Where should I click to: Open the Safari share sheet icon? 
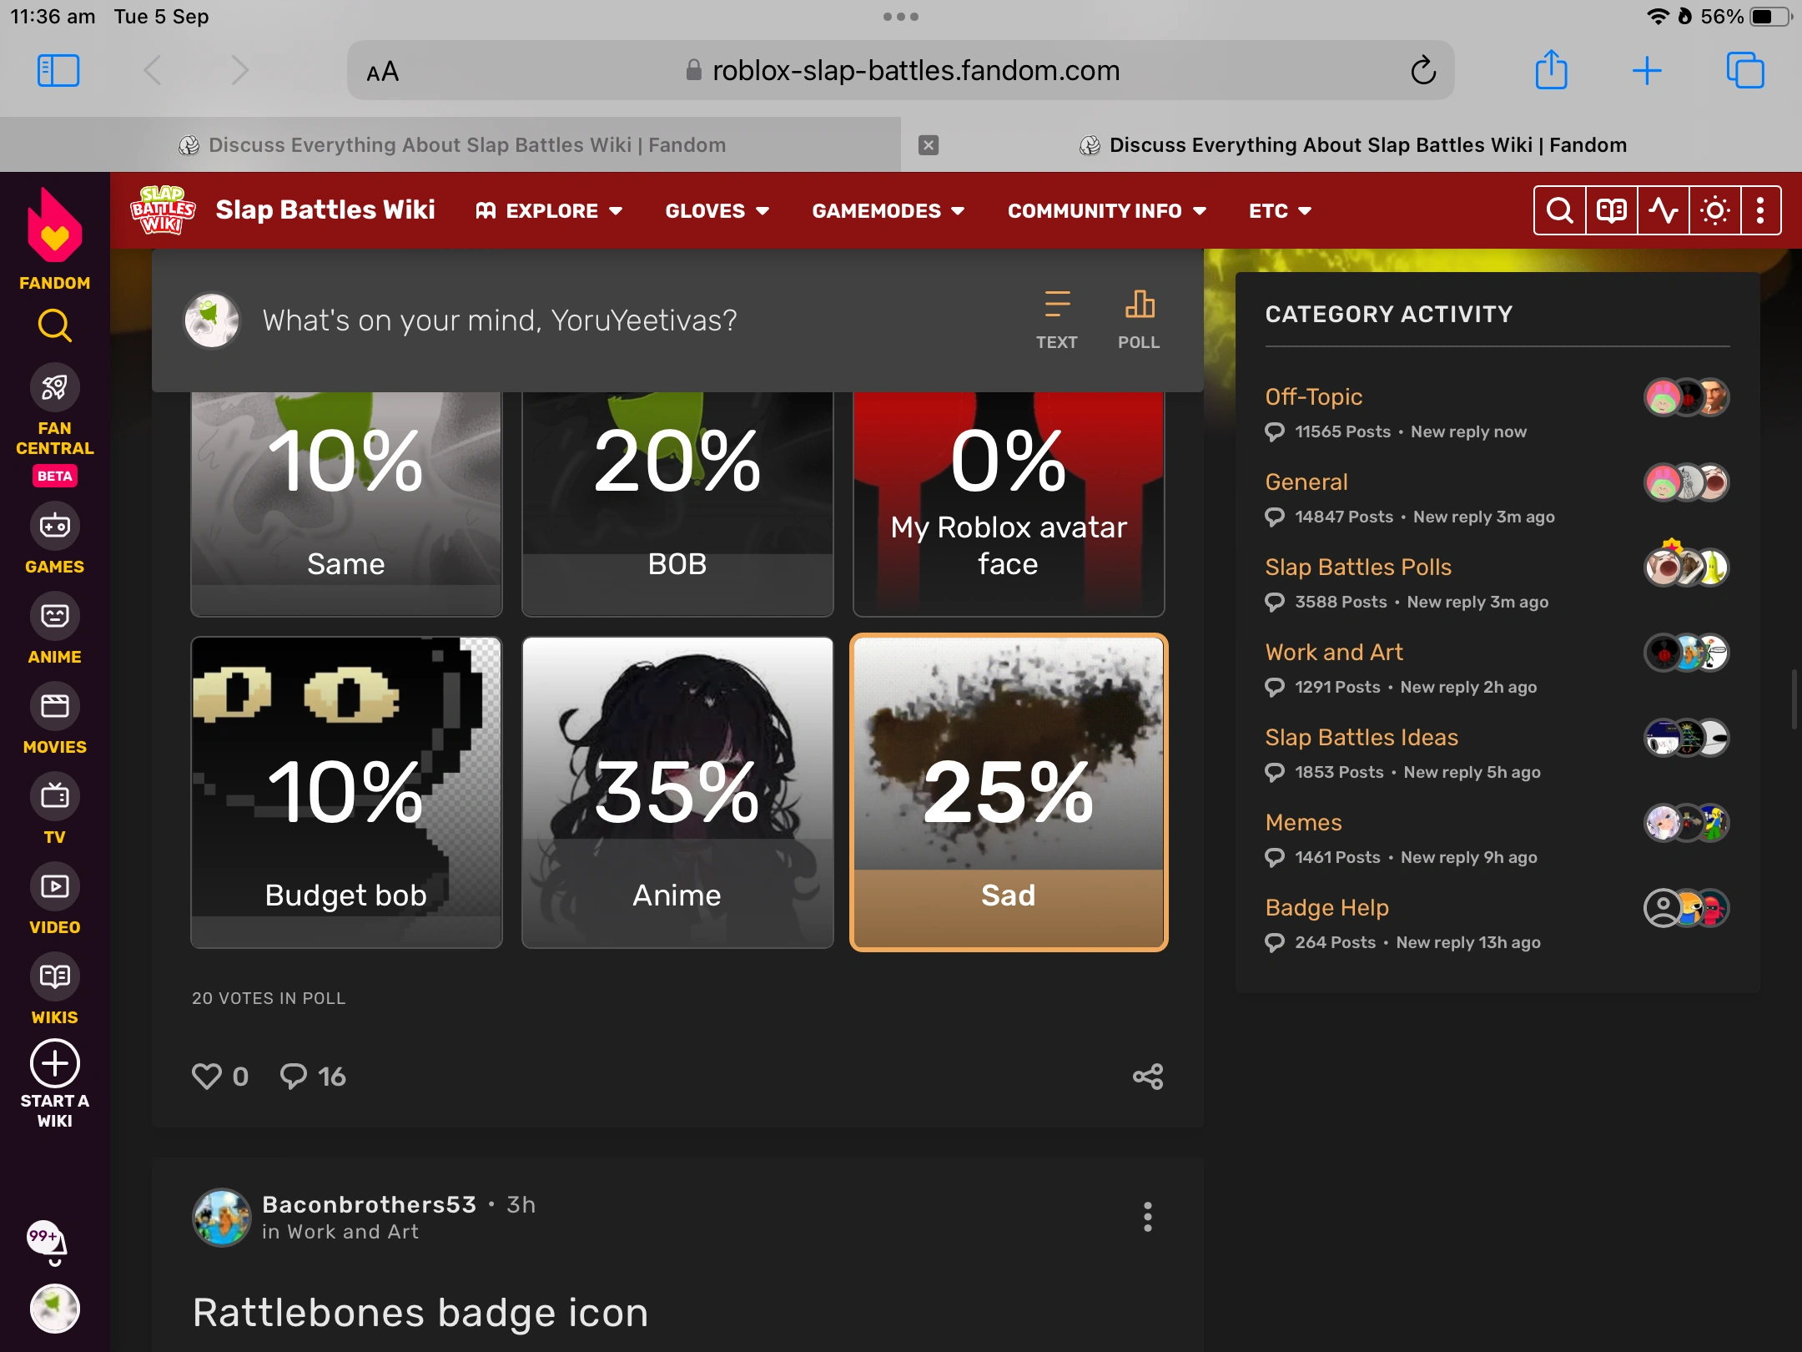1551,70
